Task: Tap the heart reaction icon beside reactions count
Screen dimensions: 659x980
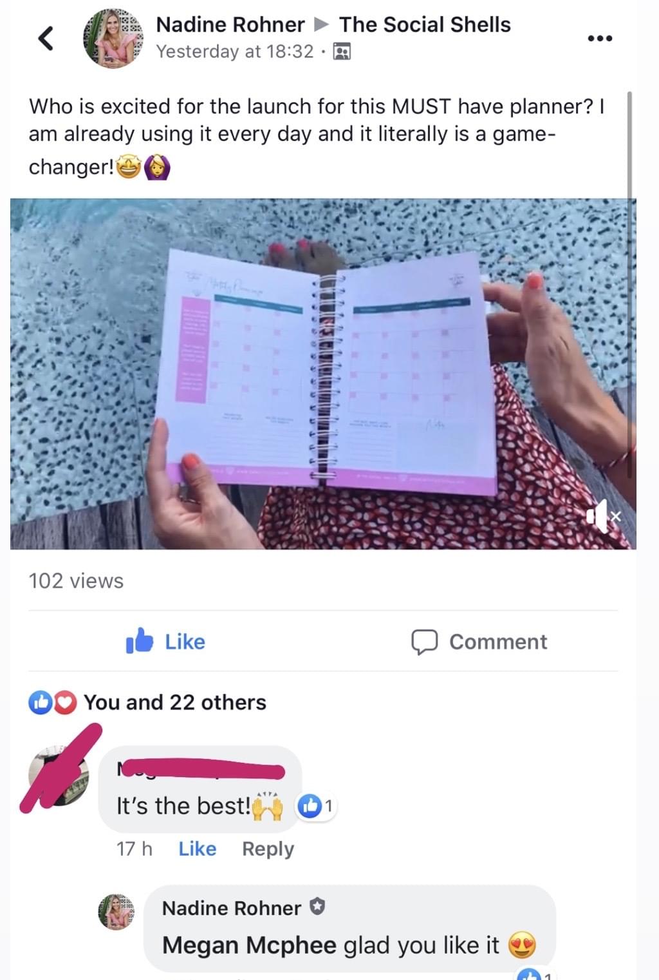Action: pos(64,703)
